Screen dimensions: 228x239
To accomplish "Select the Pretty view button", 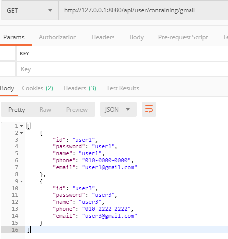I will pos(17,110).
